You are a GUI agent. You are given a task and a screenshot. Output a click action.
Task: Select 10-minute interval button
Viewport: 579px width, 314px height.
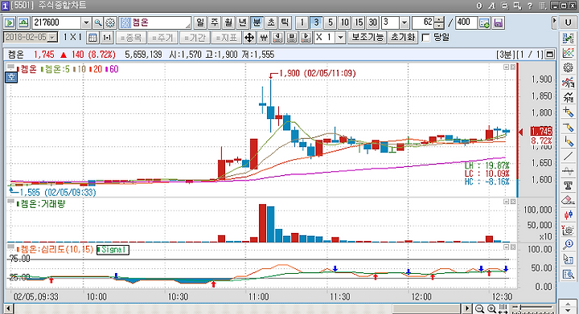coord(344,22)
